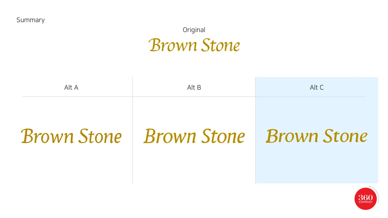Click the vertical divider between Alt A and Alt B
Viewport: 388px width, 218px height.
(x=132, y=130)
